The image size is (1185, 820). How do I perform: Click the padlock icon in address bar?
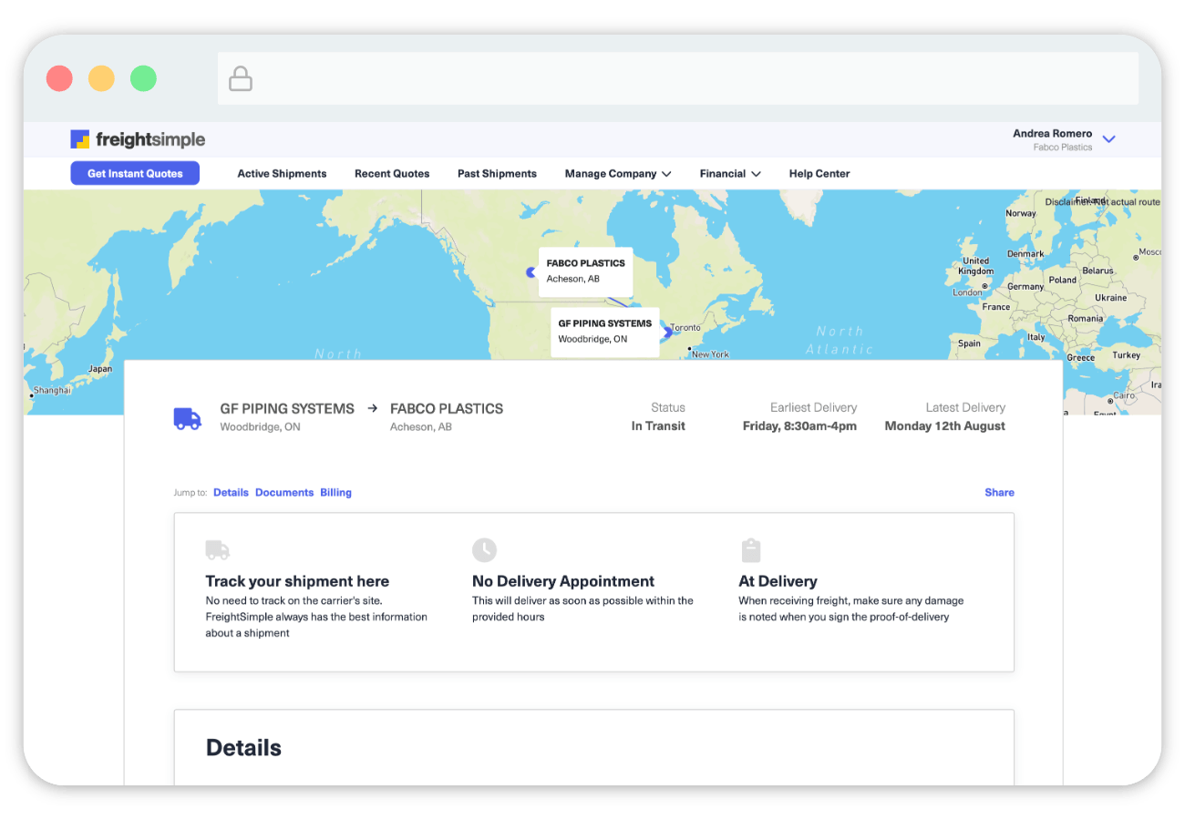click(241, 79)
